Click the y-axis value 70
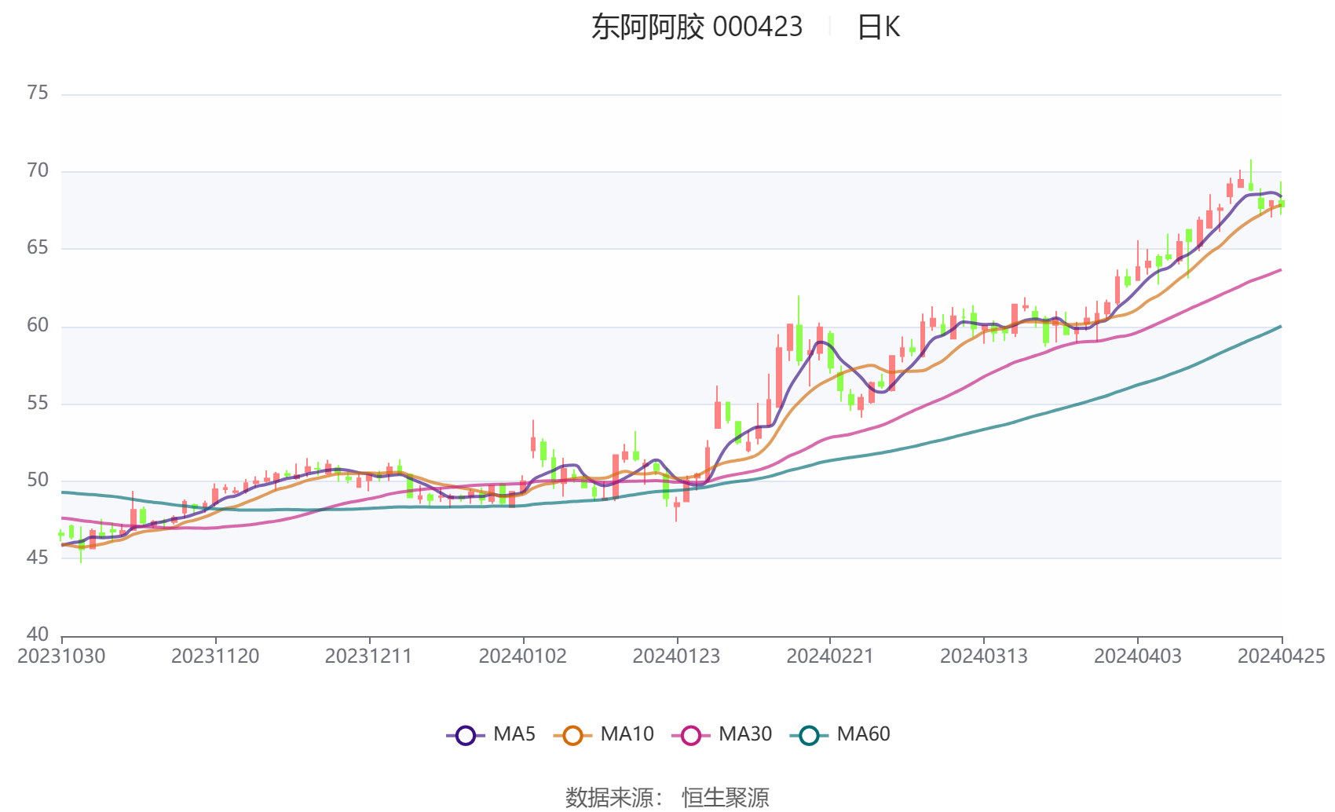 [38, 171]
